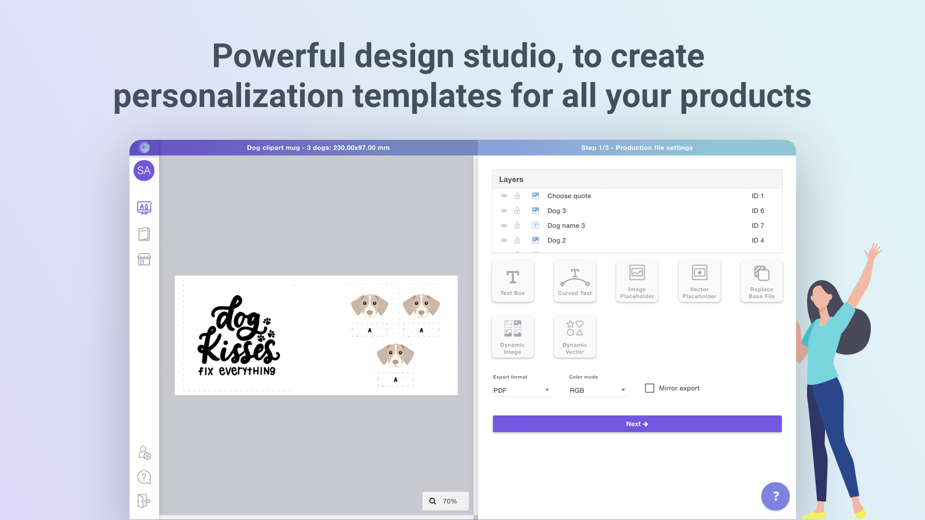Viewport: 925px width, 520px height.
Task: Toggle visibility of the Choose quote layer
Action: [504, 196]
